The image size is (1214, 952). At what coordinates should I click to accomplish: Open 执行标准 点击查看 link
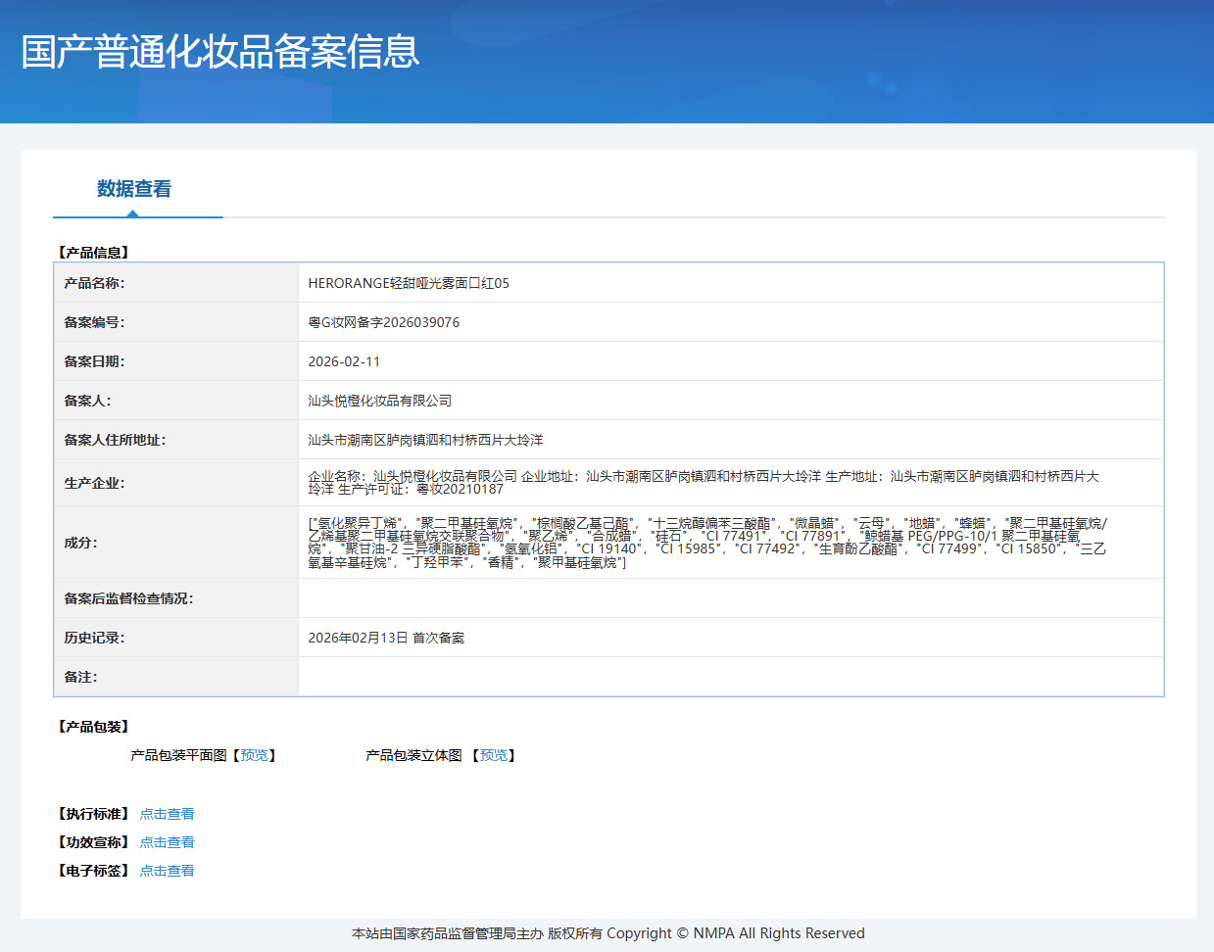pos(167,814)
